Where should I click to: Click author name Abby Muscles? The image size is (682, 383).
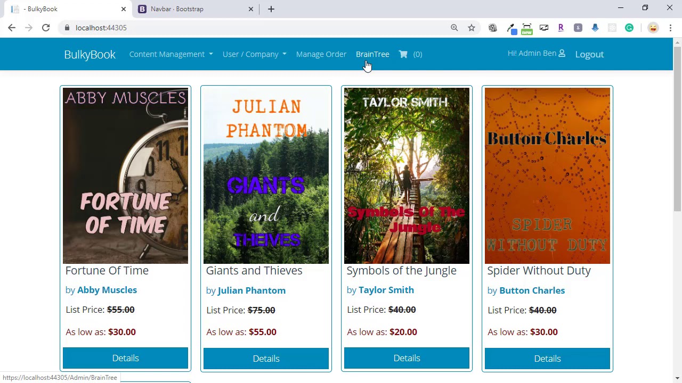point(107,290)
